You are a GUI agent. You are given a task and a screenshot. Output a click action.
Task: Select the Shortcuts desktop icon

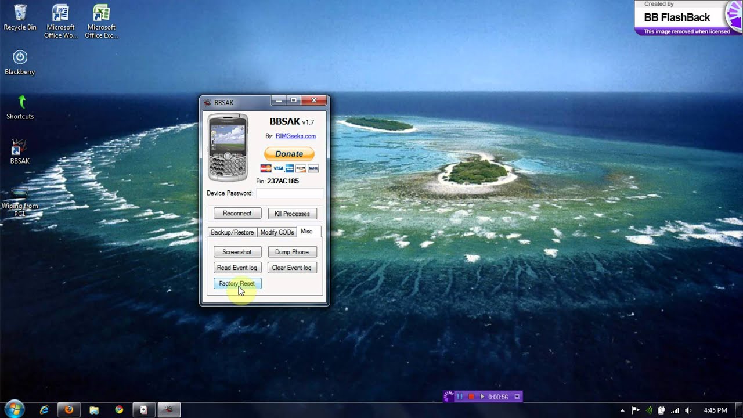pyautogui.click(x=20, y=107)
